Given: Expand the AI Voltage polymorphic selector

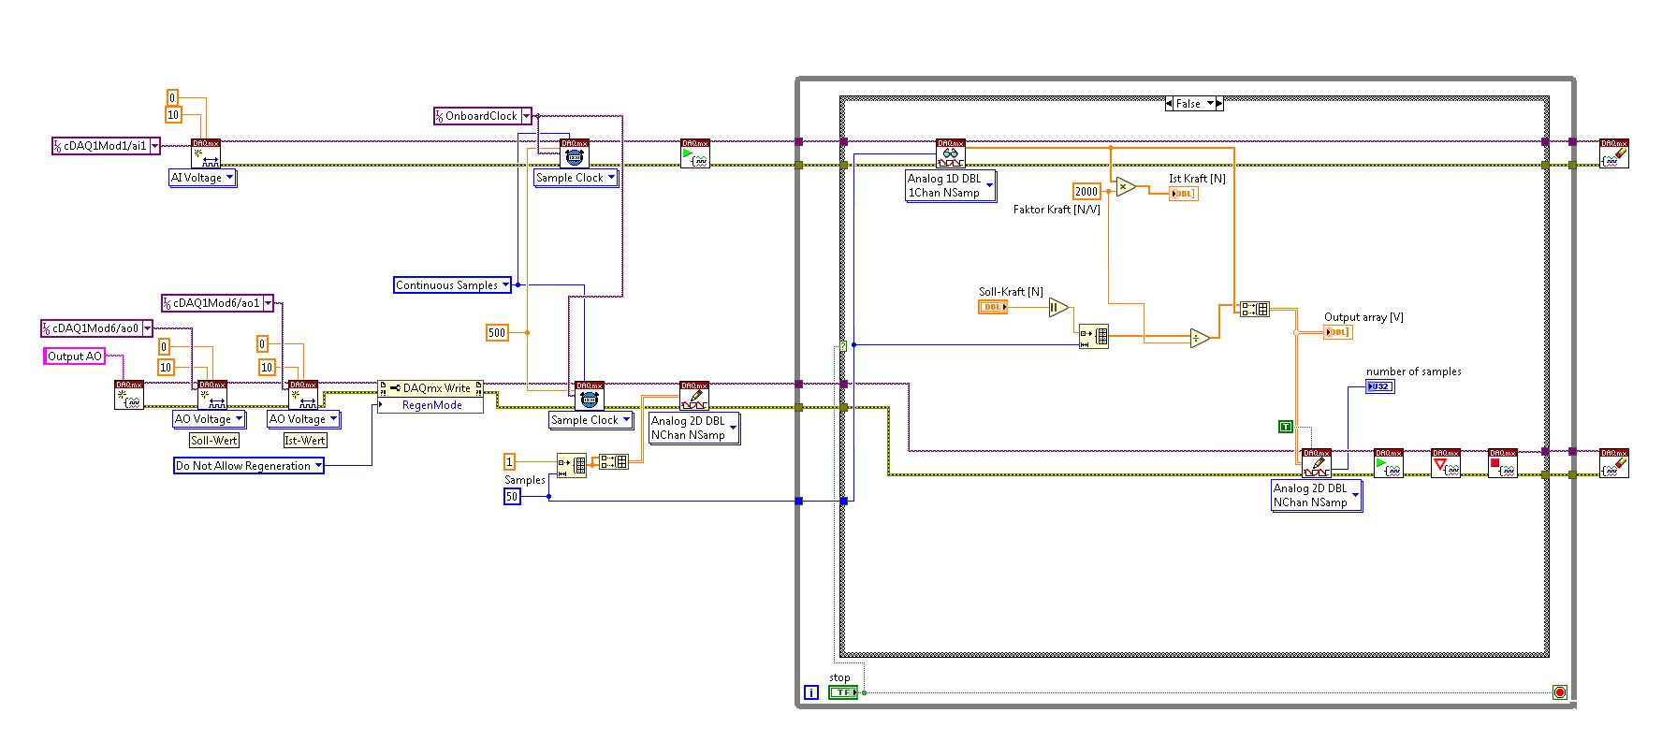Looking at the screenshot, I should 230,178.
